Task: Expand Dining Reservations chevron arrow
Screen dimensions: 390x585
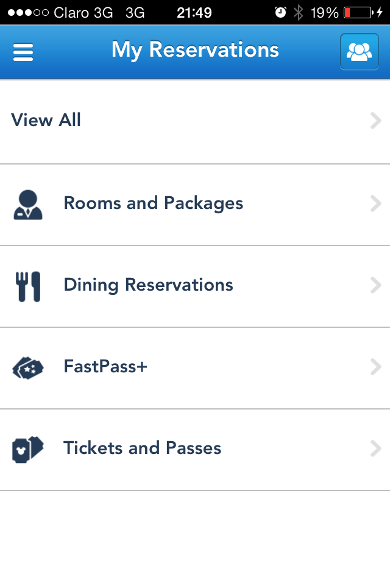Action: pyautogui.click(x=375, y=285)
